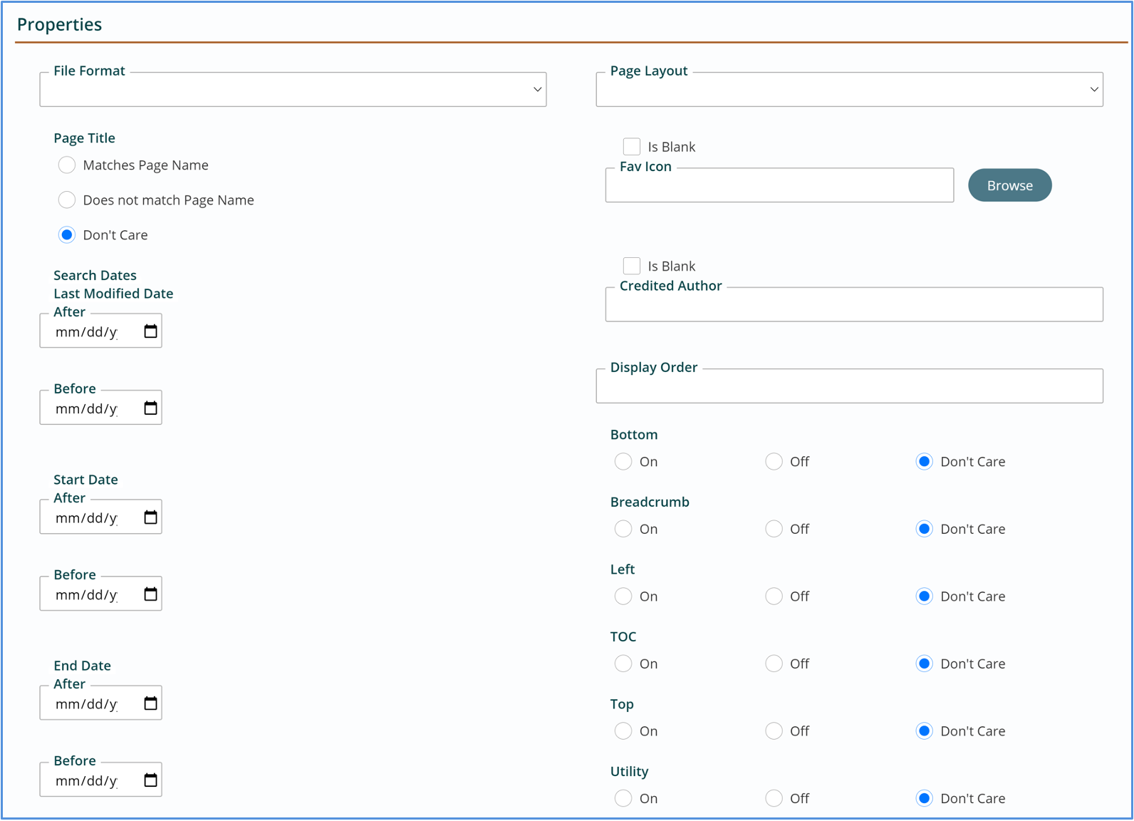Set Breadcrumb navigation to Off

(x=774, y=529)
